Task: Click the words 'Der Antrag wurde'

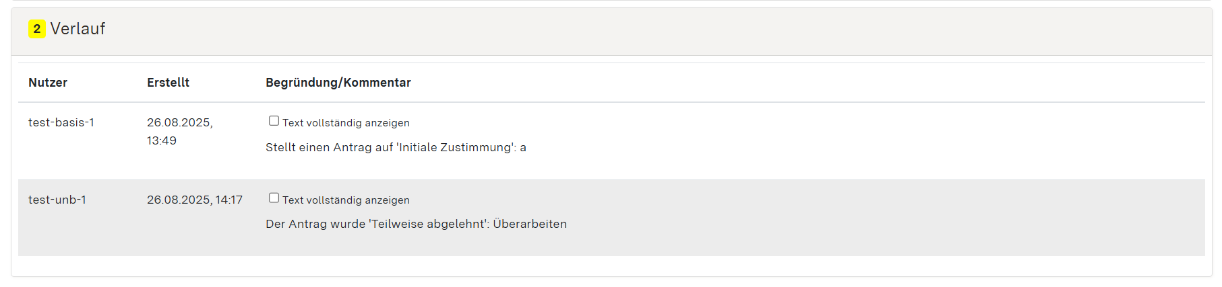Action: [x=315, y=224]
